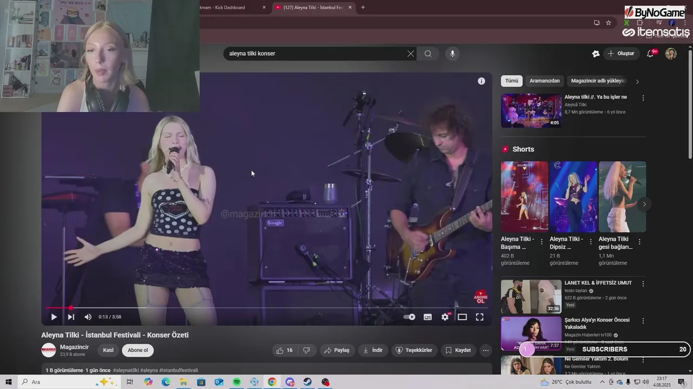This screenshot has width=693, height=389.
Task: Open the Aleyna Tilki Başıma short
Action: [525, 197]
